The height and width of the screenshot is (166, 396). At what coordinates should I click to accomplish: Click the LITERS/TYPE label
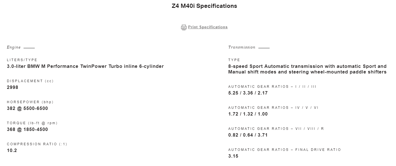click(x=22, y=60)
